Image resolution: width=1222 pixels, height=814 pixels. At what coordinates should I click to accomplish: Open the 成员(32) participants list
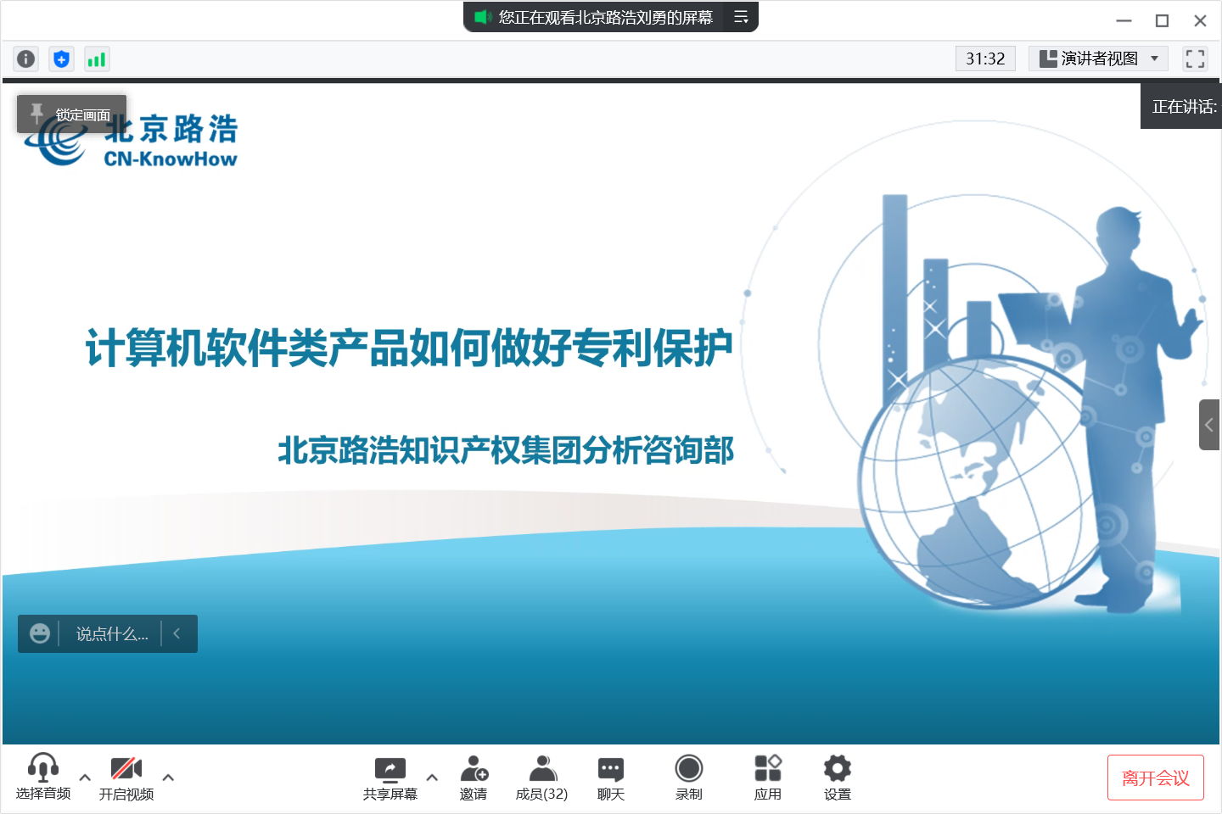(542, 777)
